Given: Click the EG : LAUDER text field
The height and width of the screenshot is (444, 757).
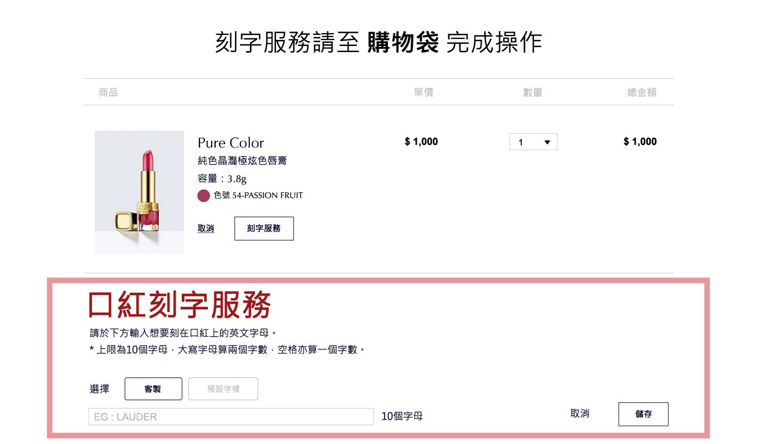Looking at the screenshot, I should [231, 417].
